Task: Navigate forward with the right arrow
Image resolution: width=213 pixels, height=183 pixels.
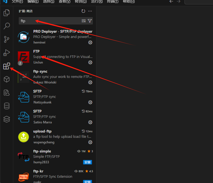Action: pyautogui.click(x=178, y=1)
